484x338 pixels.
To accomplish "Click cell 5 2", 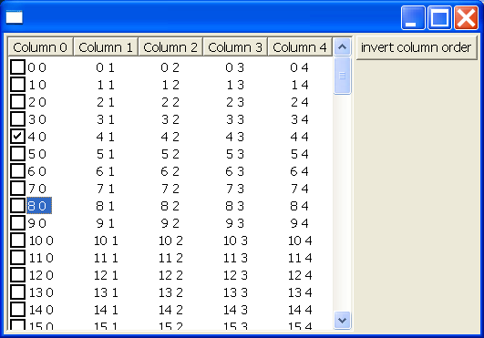I will pos(170,154).
